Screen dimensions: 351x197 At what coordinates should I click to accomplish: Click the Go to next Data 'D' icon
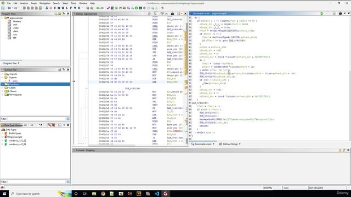tap(59, 8)
